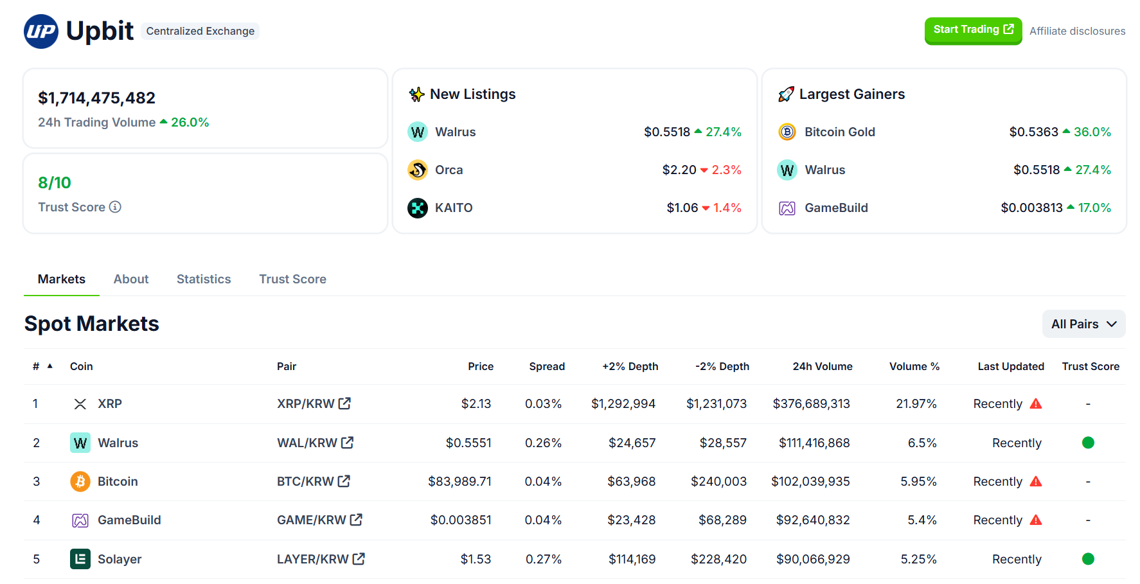Image resolution: width=1140 pixels, height=584 pixels.
Task: Click the $376,689,313 volume cell
Action: (x=811, y=403)
